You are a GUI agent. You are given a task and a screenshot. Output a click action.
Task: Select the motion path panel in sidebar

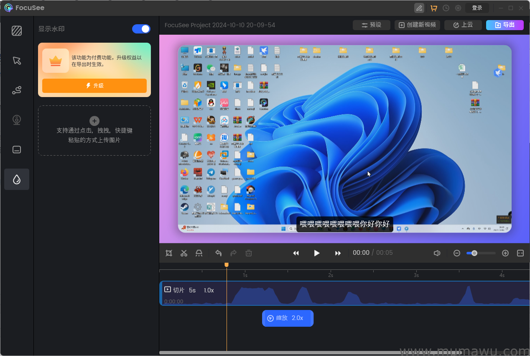16,90
